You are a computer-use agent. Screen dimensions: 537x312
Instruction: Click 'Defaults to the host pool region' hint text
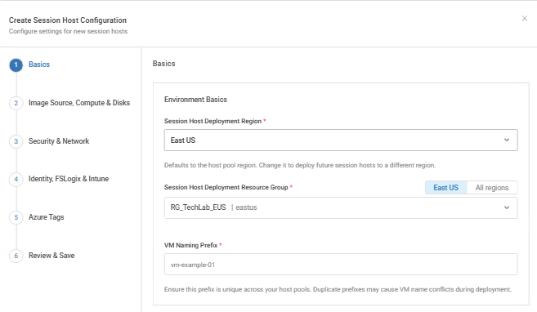(x=300, y=165)
